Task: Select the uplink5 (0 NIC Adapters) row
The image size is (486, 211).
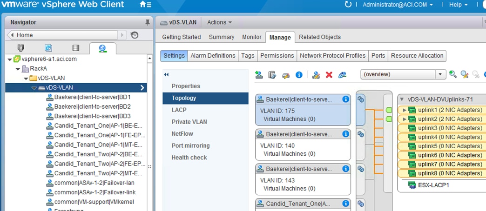Action: pos(442,146)
